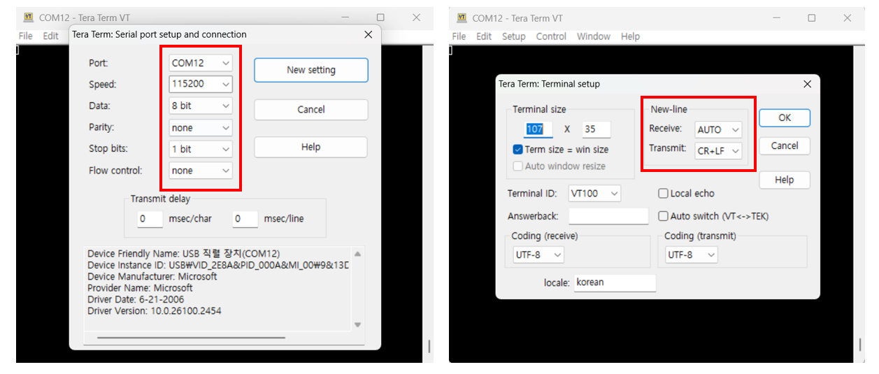Close the Serial port setup dialog
The image size is (879, 374).
pos(369,34)
